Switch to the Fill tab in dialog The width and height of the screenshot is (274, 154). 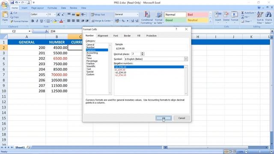(x=139, y=36)
